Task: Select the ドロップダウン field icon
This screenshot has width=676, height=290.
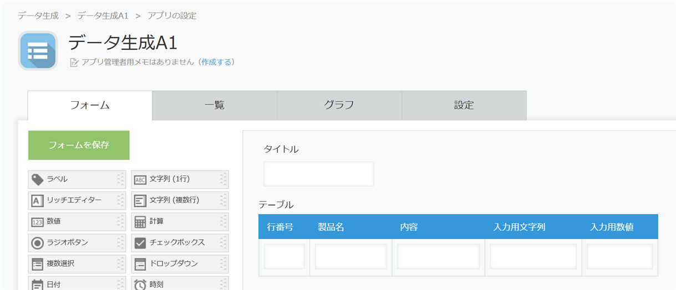Action: coord(140,263)
